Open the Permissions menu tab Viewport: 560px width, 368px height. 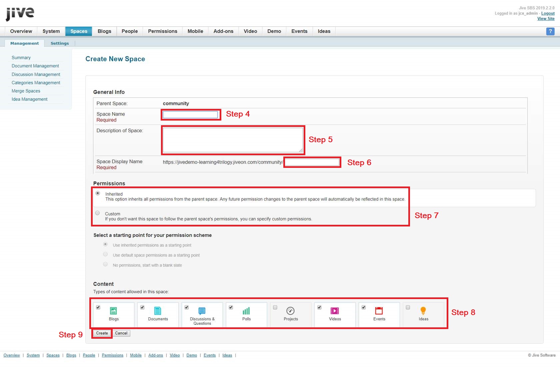[x=162, y=31]
